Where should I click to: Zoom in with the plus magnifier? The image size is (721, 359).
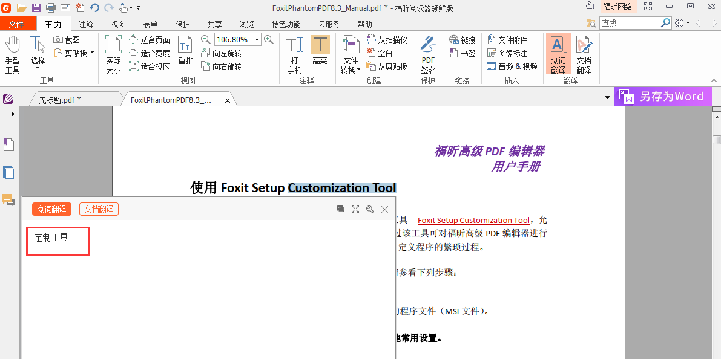(269, 39)
